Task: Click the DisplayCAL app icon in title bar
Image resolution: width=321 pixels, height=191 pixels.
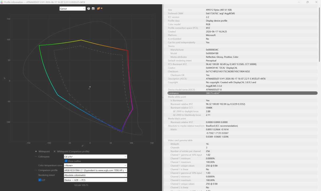Action: (x=2, y=2)
